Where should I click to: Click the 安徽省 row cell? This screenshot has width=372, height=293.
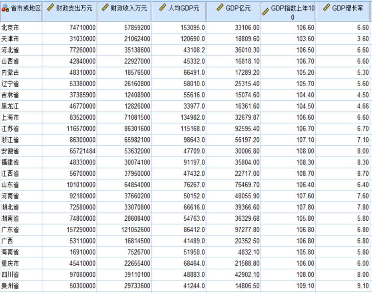click(21, 151)
